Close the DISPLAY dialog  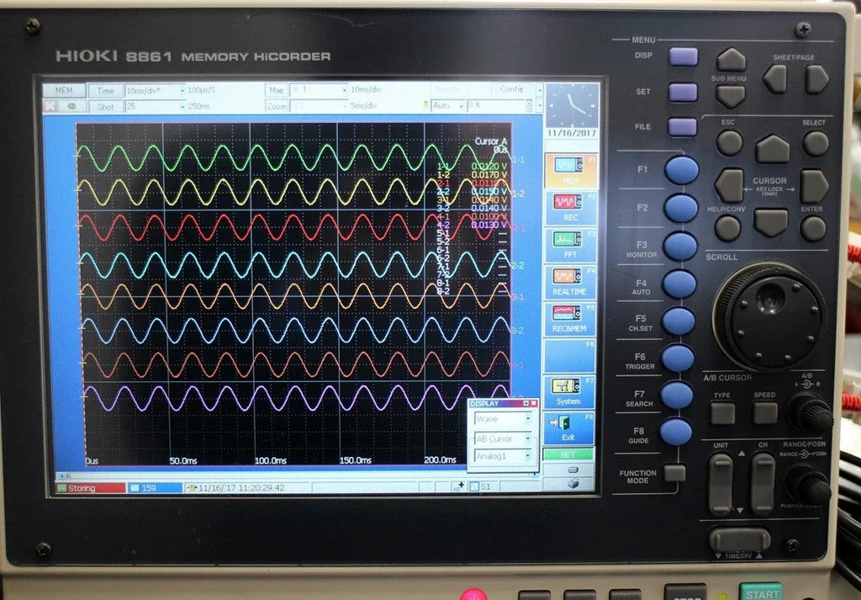(x=534, y=403)
